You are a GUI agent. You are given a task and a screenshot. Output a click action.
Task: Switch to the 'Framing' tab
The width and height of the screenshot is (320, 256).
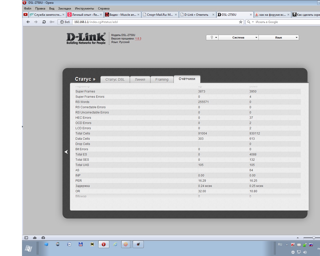pos(162,79)
